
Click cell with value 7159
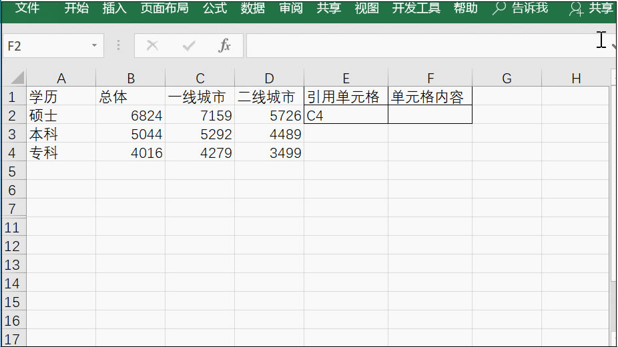pyautogui.click(x=200, y=115)
